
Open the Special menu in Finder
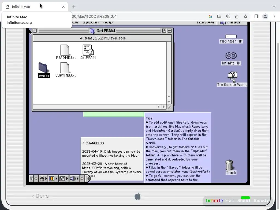(91, 23)
